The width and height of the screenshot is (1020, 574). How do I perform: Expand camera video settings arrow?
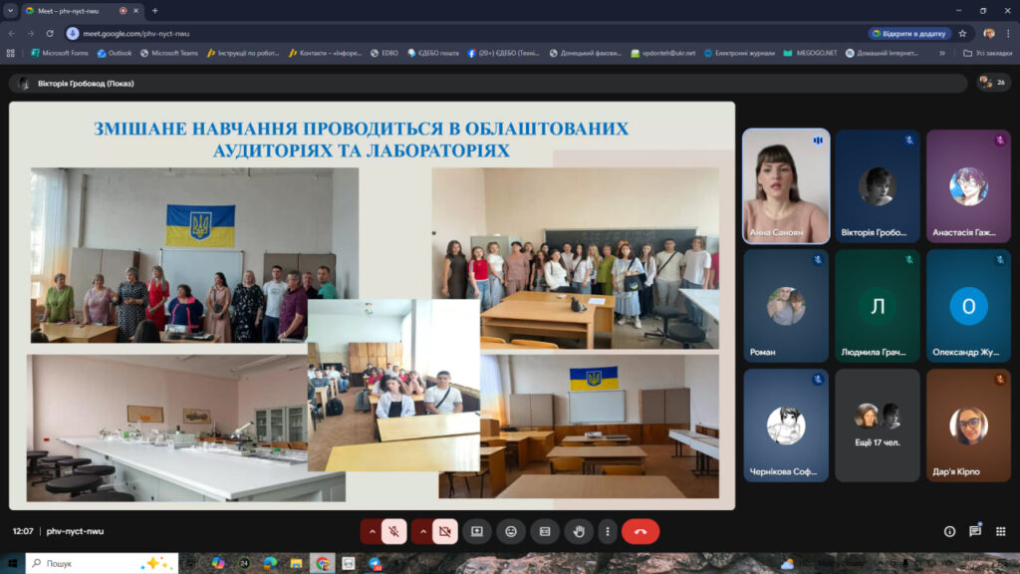[x=422, y=531]
